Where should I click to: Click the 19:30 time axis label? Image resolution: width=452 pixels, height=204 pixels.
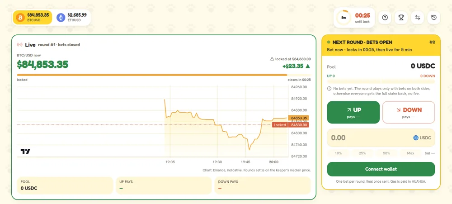point(217,162)
